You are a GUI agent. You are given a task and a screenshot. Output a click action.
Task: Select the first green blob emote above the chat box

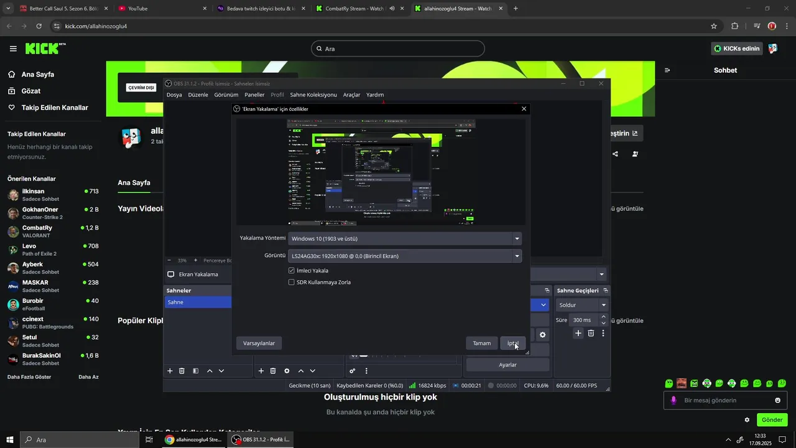click(x=669, y=383)
